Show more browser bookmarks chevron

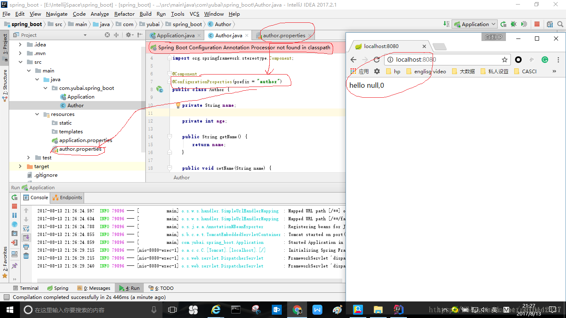[554, 71]
